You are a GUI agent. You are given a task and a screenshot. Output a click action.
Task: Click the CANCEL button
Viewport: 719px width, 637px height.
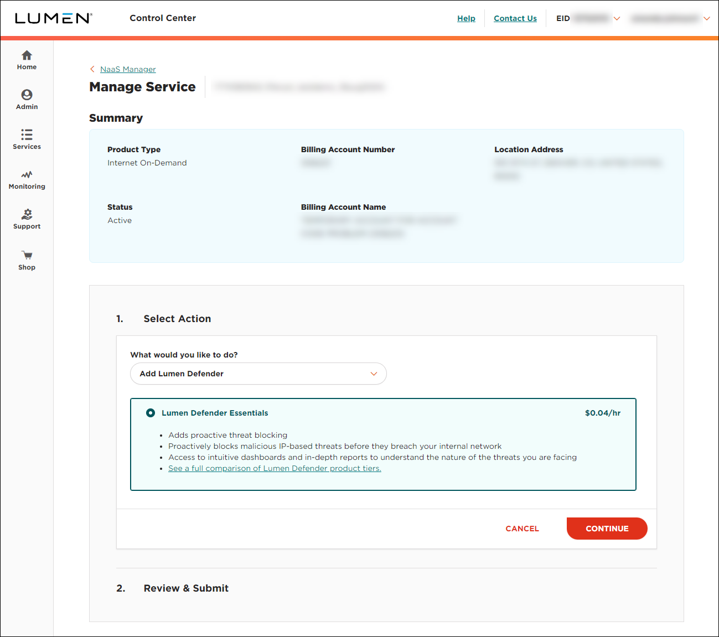click(x=522, y=529)
